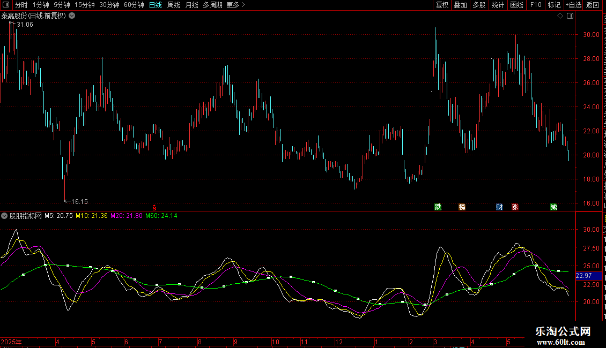
Task: Click the diamond icon above the price chart
Action: [x=560, y=16]
